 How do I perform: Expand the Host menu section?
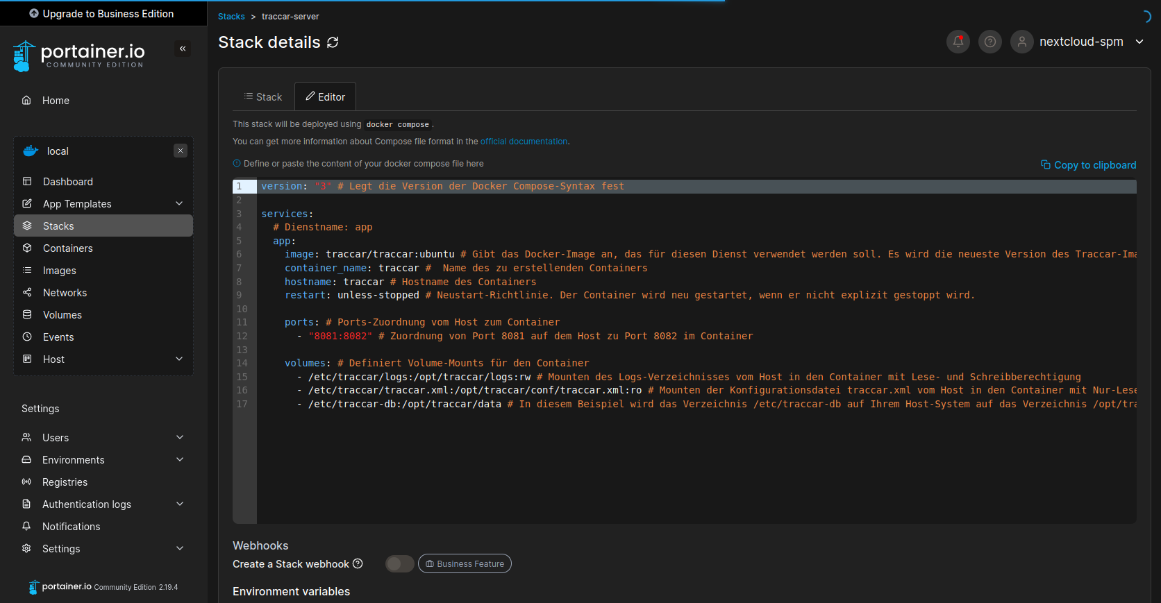pyautogui.click(x=179, y=359)
